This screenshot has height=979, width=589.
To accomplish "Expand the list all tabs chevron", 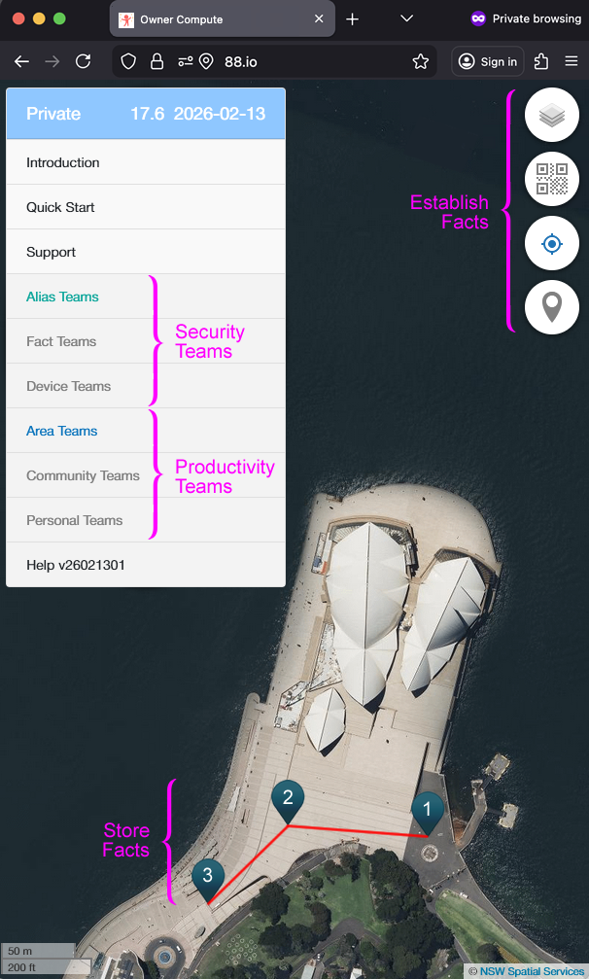I will click(x=407, y=18).
